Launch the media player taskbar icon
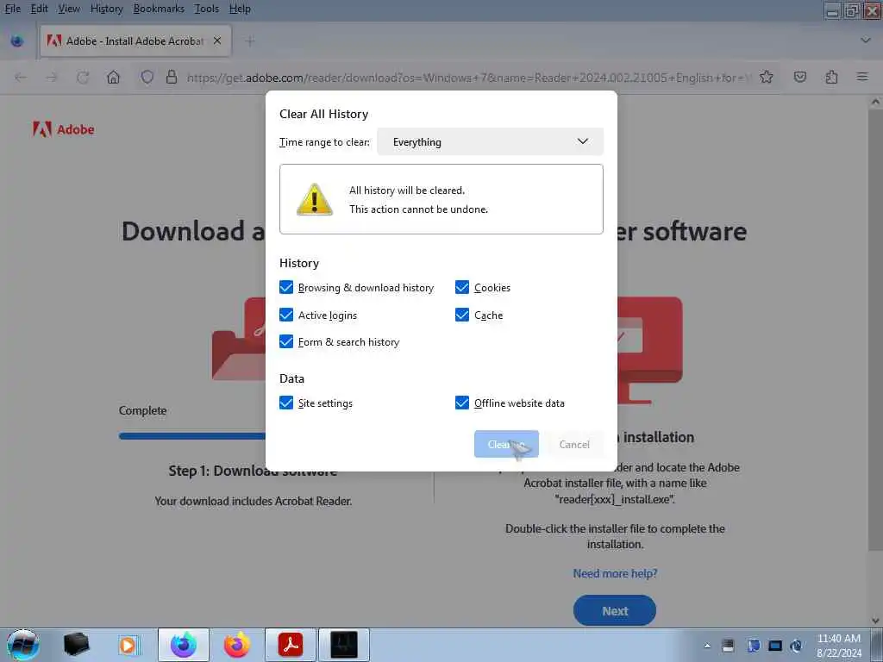Screen dimensions: 883x662 128,645
